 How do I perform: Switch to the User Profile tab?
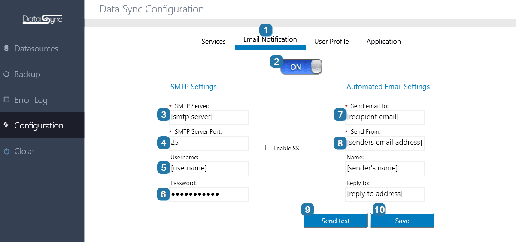coord(331,42)
